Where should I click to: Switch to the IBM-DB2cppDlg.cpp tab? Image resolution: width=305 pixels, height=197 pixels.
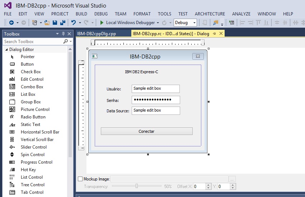pyautogui.click(x=97, y=34)
